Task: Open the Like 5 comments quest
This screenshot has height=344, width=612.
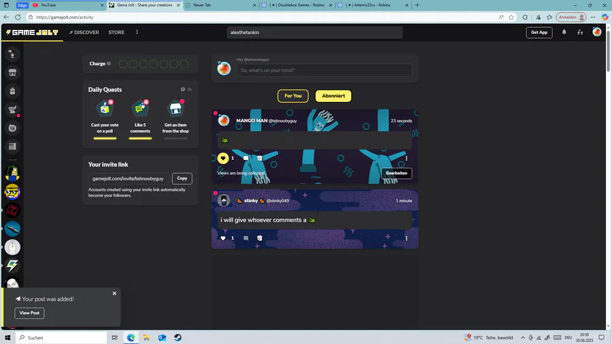Action: [x=140, y=117]
